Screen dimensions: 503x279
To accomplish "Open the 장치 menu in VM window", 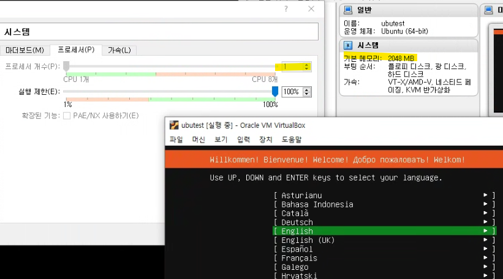I will (x=266, y=139).
